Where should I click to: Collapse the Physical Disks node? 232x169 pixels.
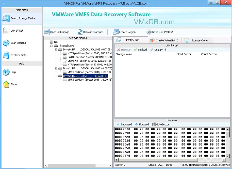click(51, 46)
